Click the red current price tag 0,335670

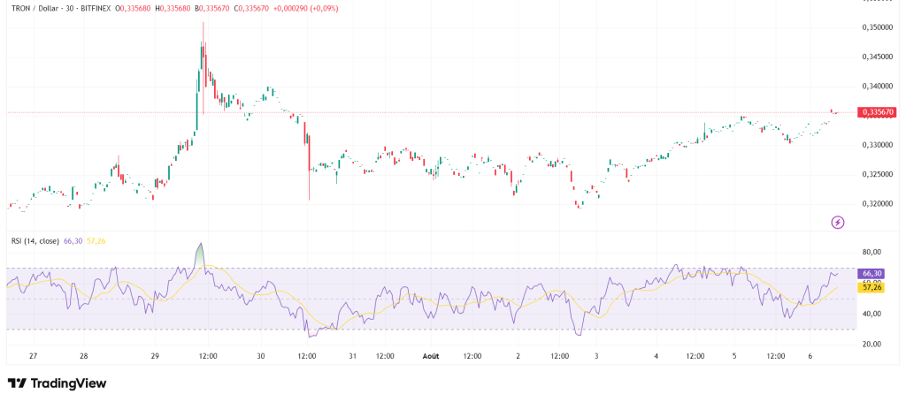coord(879,112)
